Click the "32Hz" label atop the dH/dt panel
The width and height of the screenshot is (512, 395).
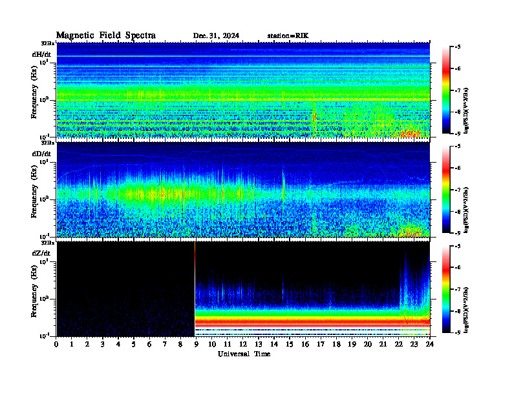(x=47, y=43)
